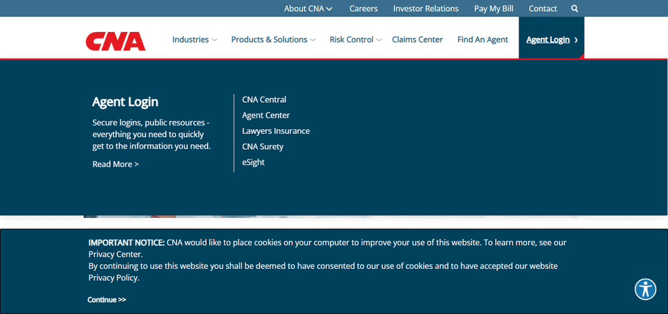This screenshot has width=668, height=314.
Task: Open Find An Agent page
Action: pyautogui.click(x=483, y=40)
